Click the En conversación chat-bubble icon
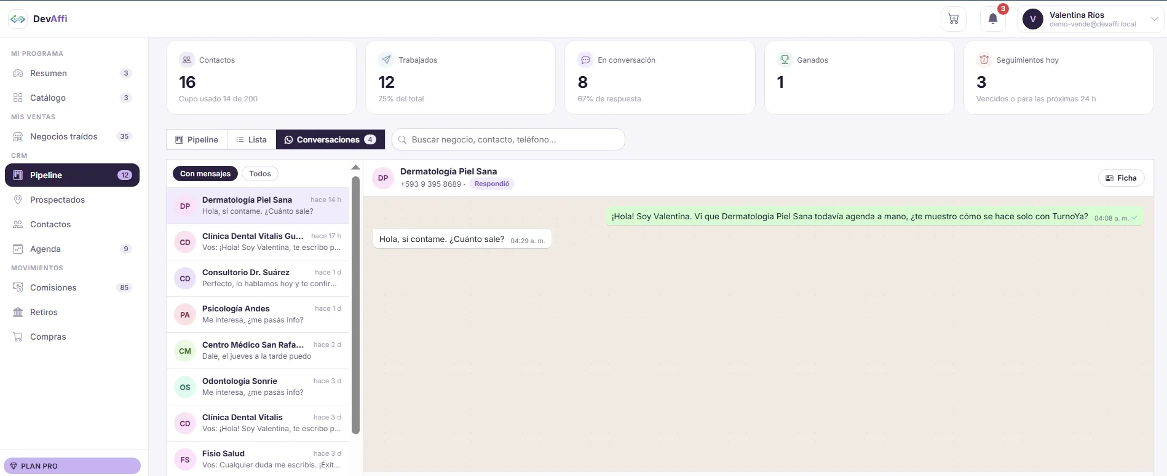The width and height of the screenshot is (1167, 476). click(585, 60)
